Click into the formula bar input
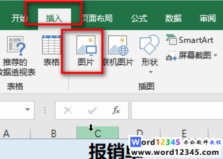The width and height of the screenshot is (223, 159). tap(177, 110)
